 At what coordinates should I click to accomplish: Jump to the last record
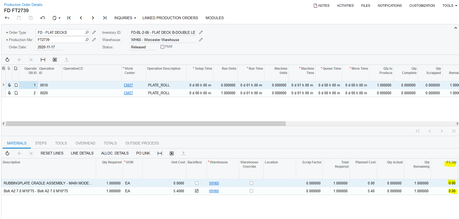[105, 18]
